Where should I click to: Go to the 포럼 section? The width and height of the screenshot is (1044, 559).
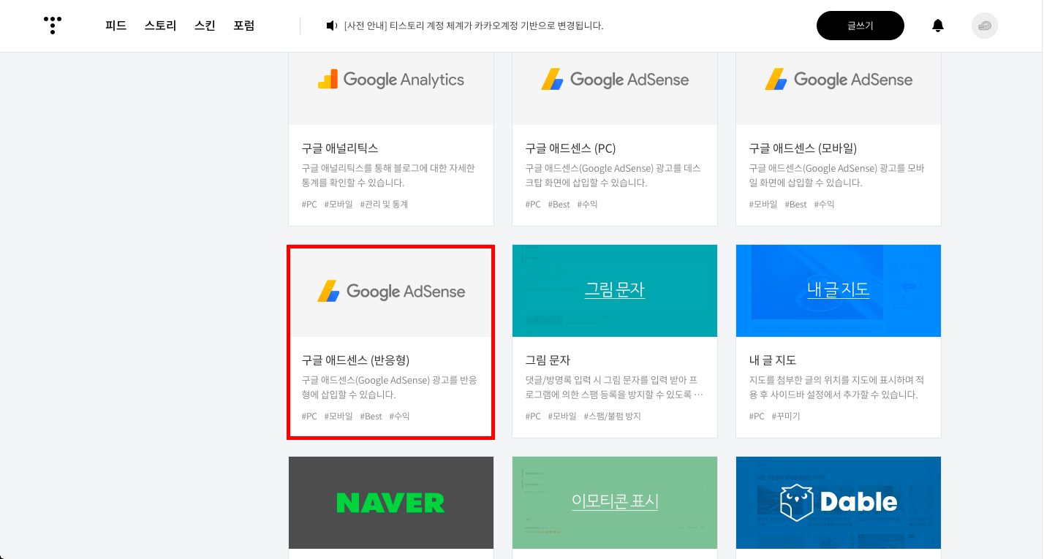pos(243,25)
